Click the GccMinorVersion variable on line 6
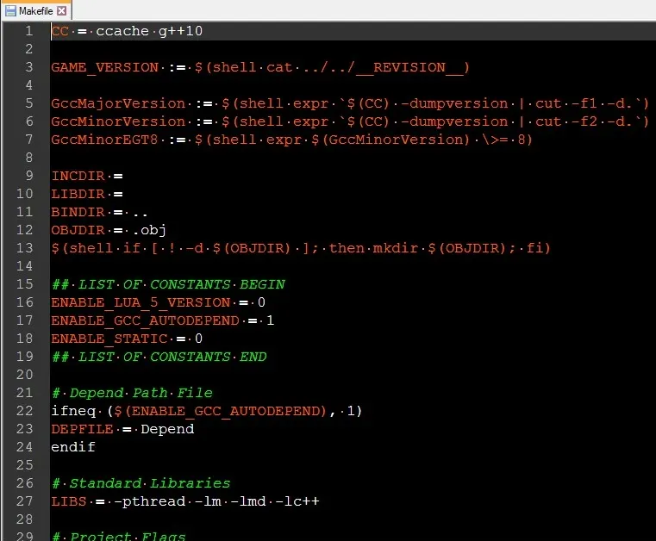Viewport: 656px width, 541px height. [x=118, y=121]
